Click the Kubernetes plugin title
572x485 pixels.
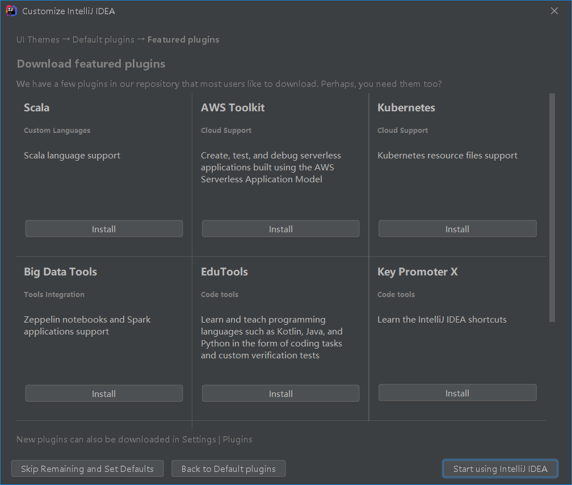pos(406,107)
